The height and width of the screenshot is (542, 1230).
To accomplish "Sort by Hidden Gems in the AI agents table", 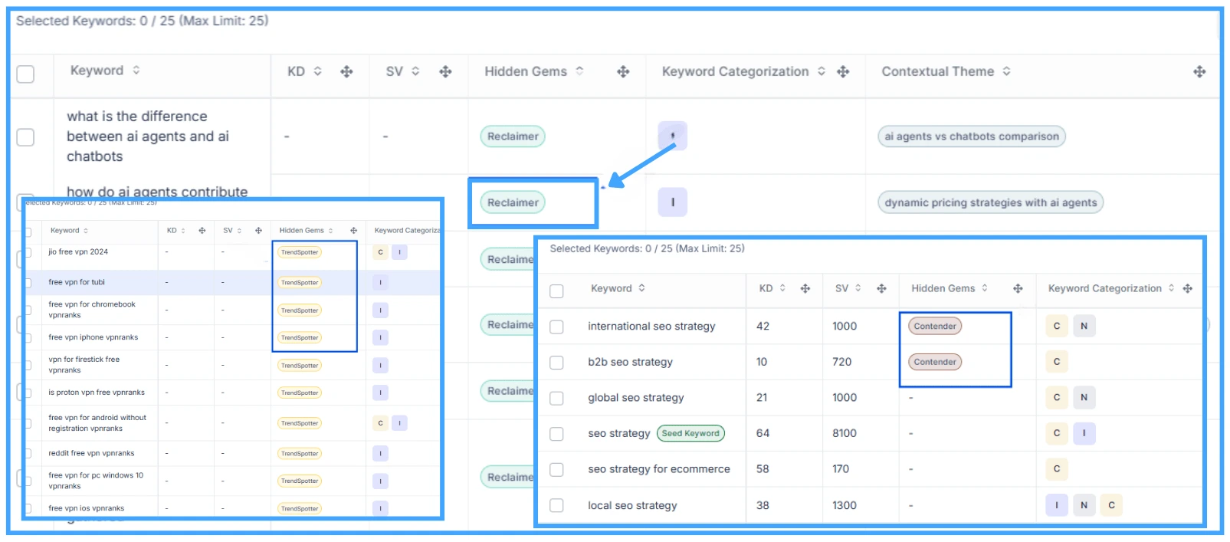I will tap(579, 71).
